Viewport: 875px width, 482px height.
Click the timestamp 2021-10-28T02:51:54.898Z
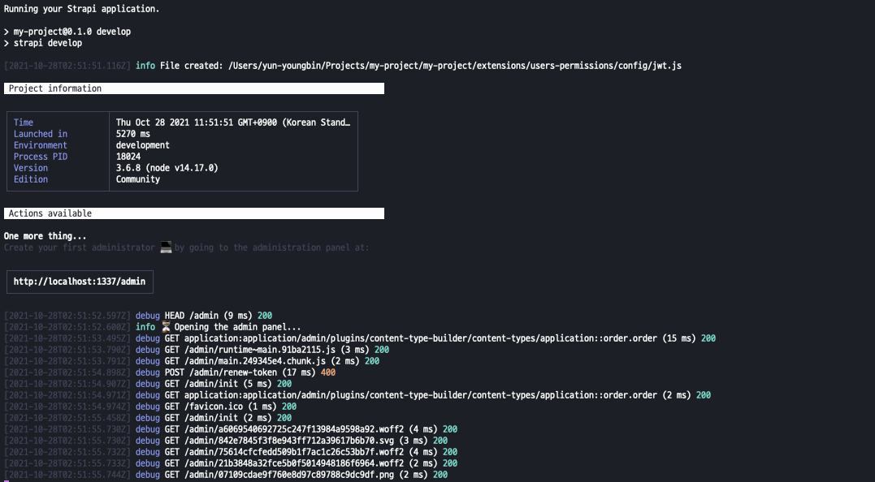click(67, 372)
